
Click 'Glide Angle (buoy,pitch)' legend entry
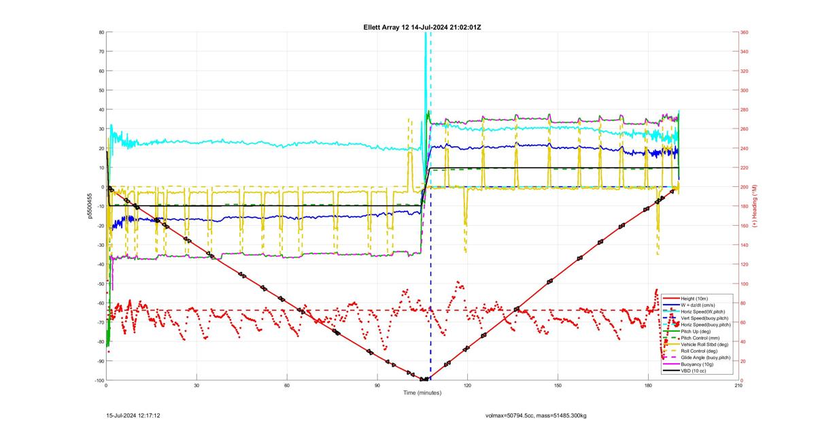coord(705,358)
